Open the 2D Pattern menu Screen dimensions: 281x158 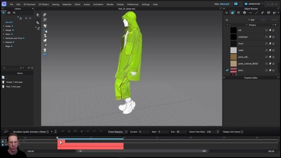tap(44, 4)
